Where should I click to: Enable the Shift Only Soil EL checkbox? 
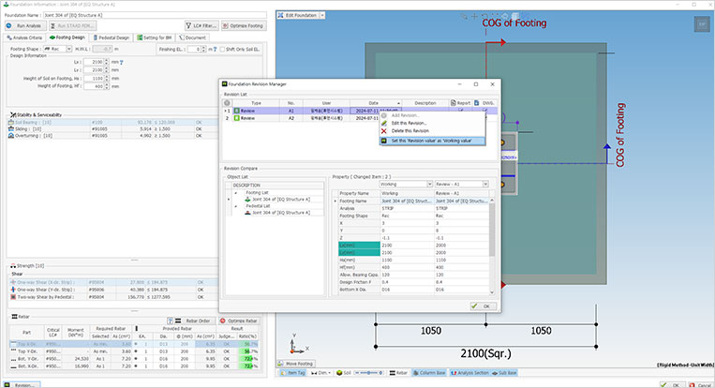click(x=222, y=50)
